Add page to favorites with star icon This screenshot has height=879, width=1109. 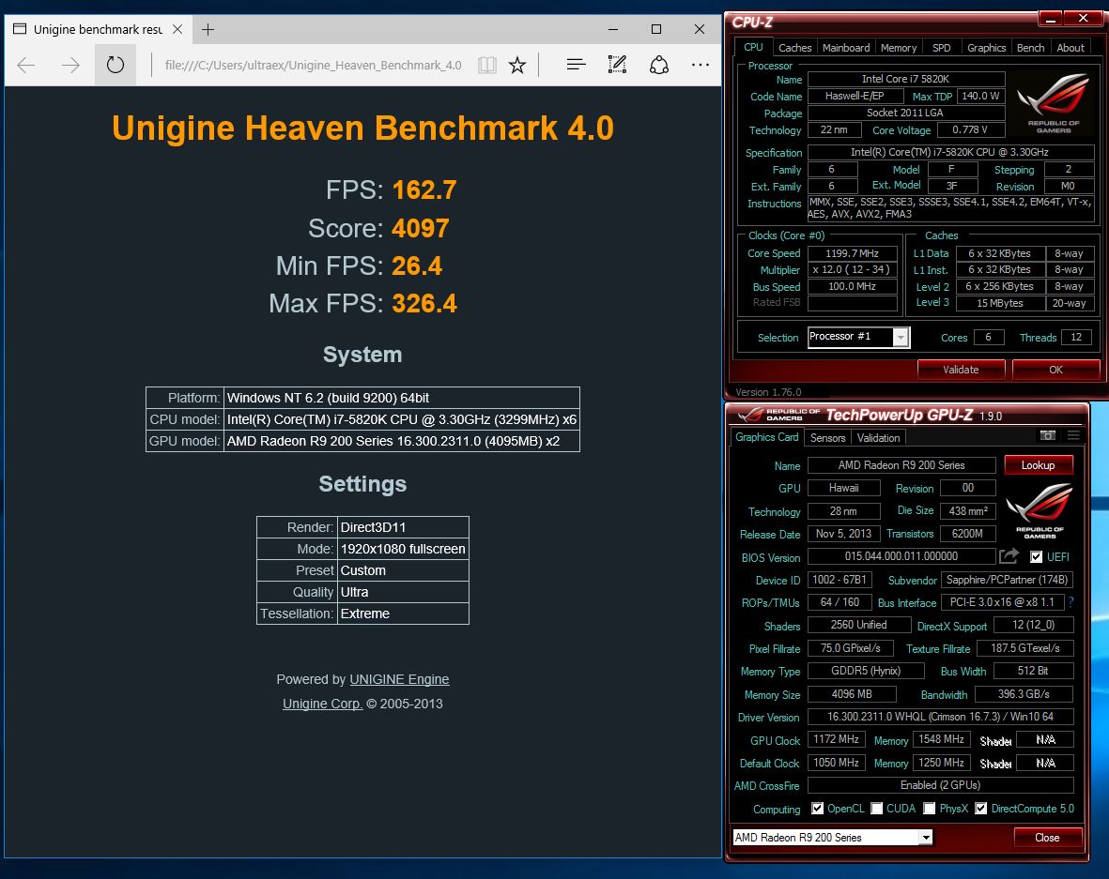point(517,65)
